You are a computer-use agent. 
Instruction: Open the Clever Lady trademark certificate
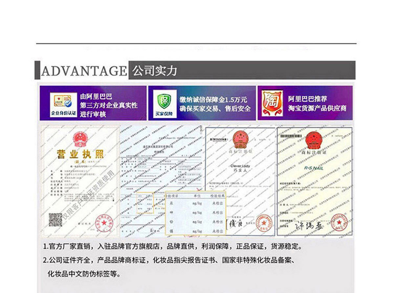pyautogui.click(x=240, y=181)
